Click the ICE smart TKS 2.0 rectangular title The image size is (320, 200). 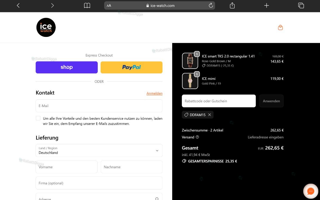(x=228, y=56)
